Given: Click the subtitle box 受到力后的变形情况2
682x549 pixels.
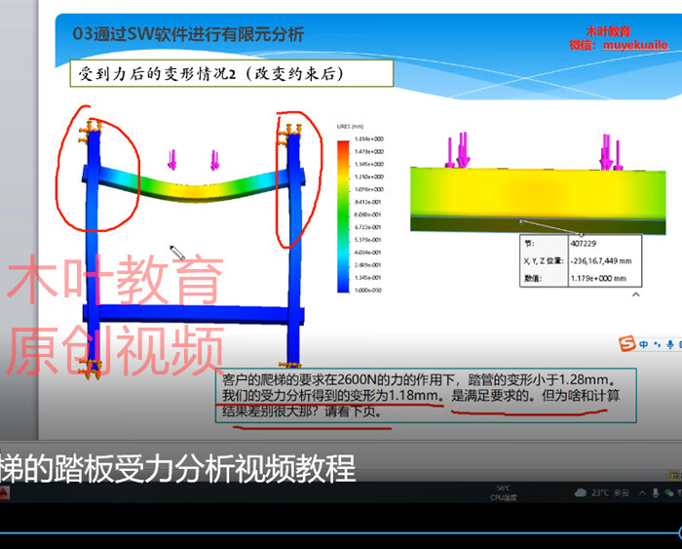Looking at the screenshot, I should 232,73.
